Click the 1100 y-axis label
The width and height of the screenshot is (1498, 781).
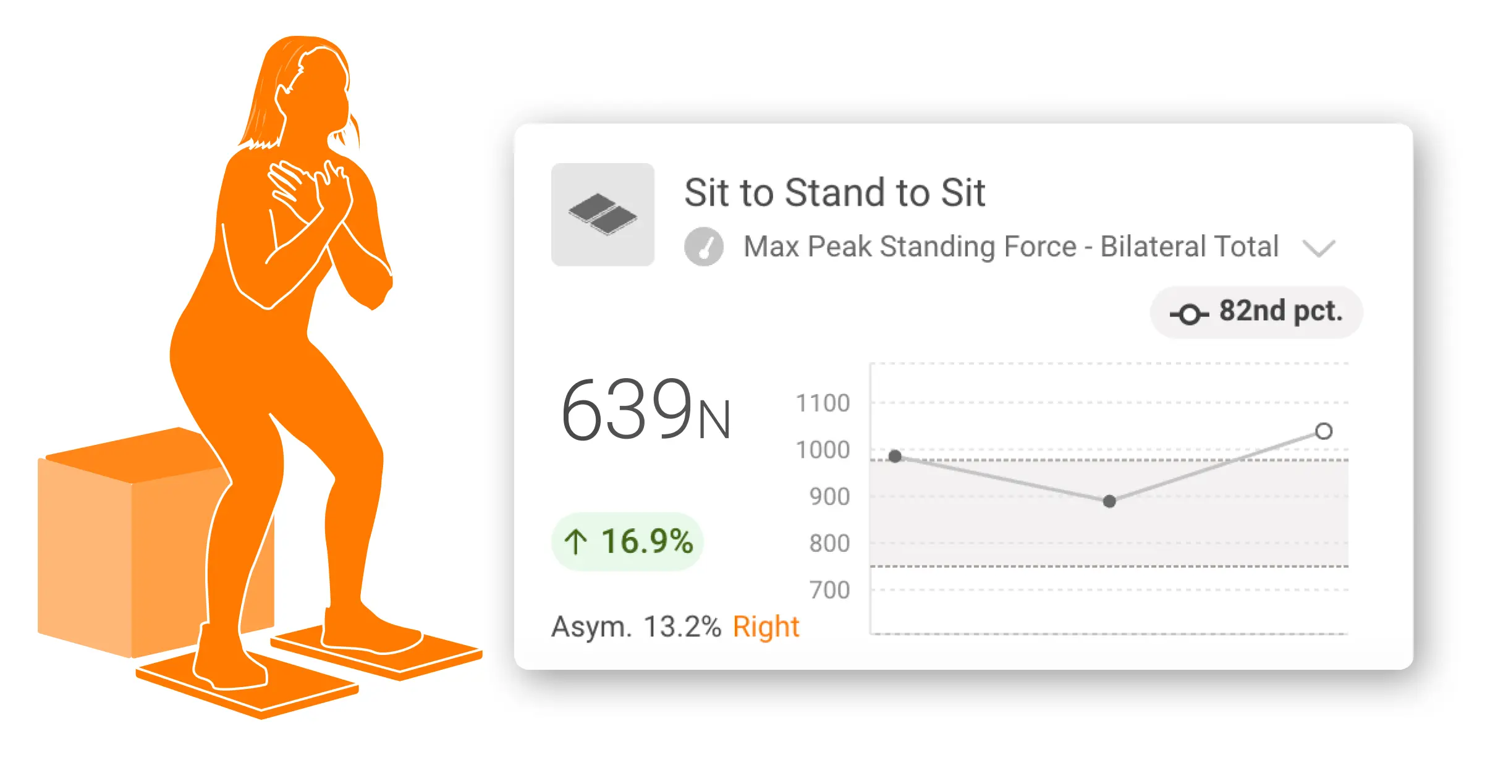click(823, 403)
